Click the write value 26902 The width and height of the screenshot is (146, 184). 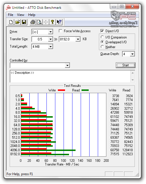(115, 109)
